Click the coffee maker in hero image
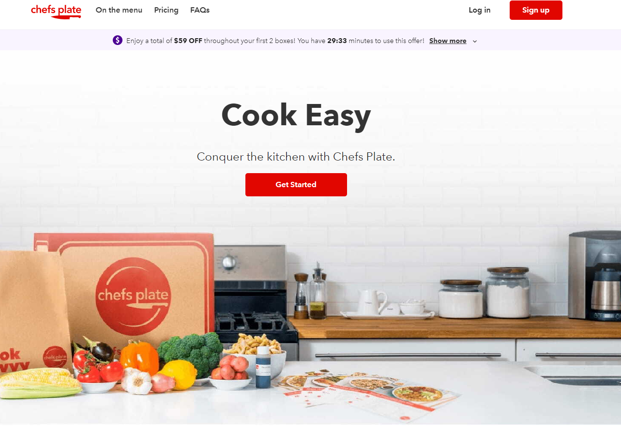621x428 pixels. [x=594, y=276]
